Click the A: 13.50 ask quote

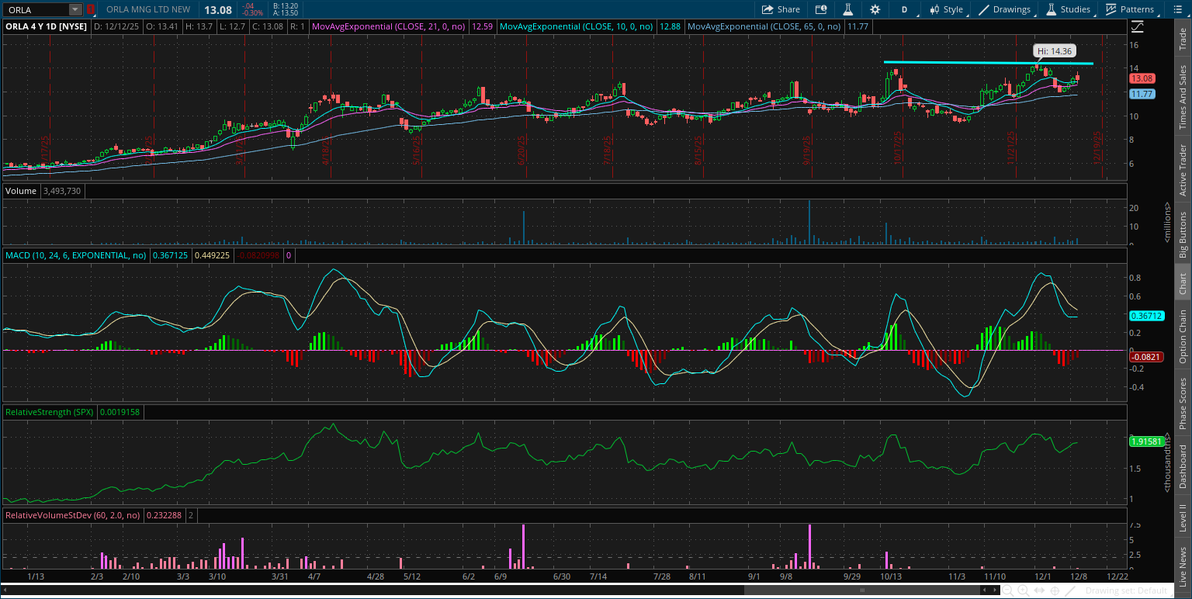pyautogui.click(x=285, y=14)
